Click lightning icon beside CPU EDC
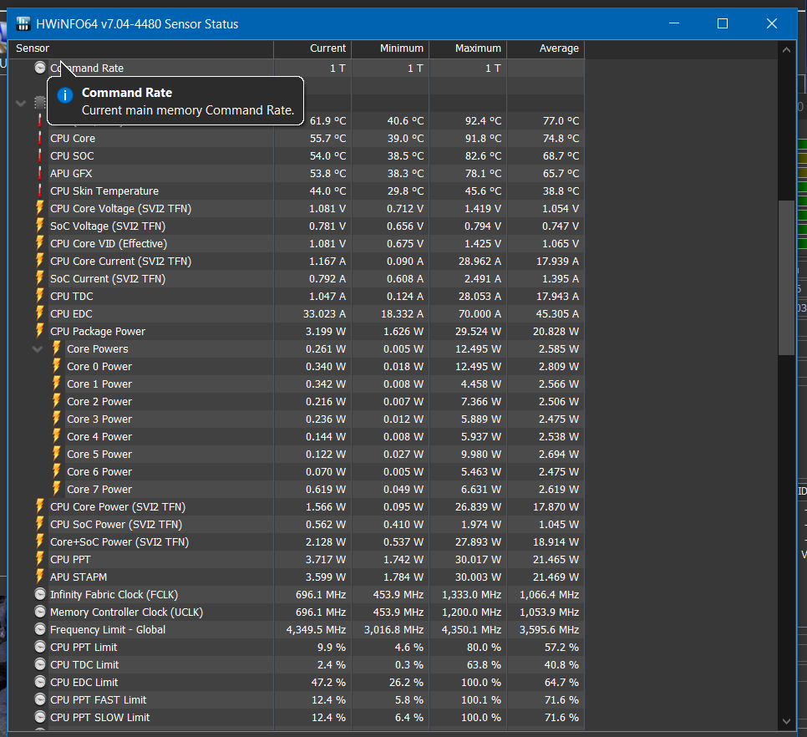 pyautogui.click(x=39, y=313)
